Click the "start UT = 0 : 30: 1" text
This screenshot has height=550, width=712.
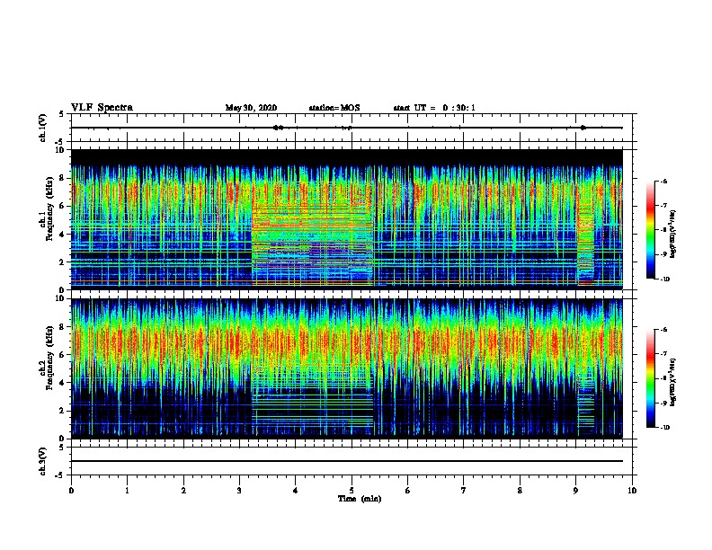click(x=434, y=108)
